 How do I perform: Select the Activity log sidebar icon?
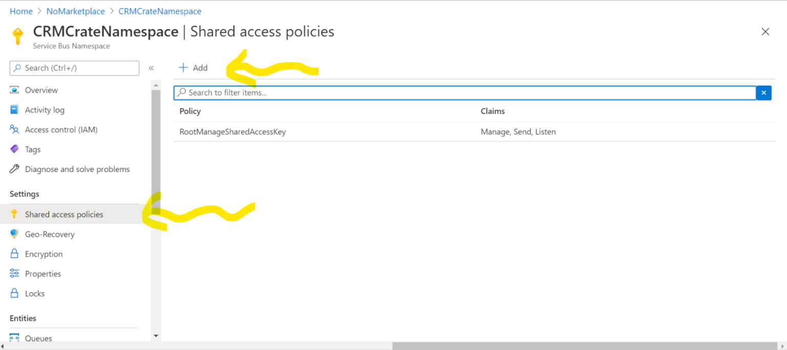(15, 110)
